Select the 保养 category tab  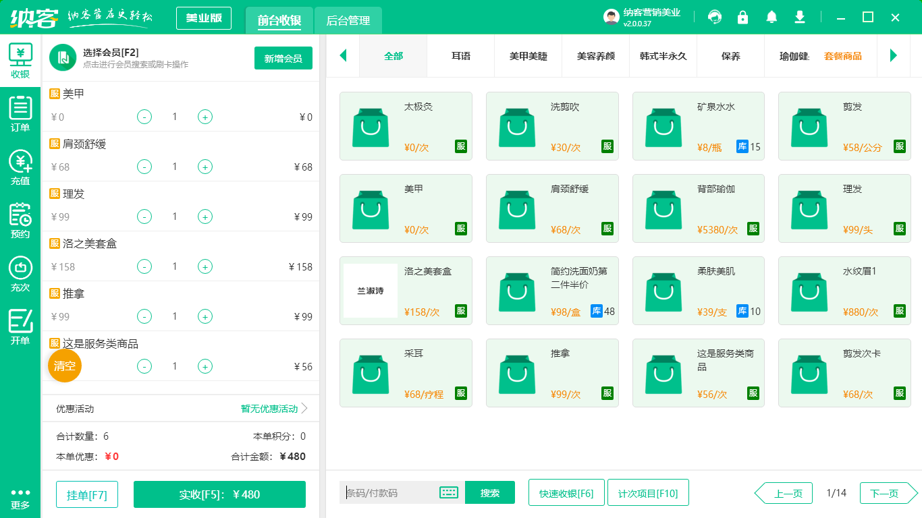pos(731,56)
